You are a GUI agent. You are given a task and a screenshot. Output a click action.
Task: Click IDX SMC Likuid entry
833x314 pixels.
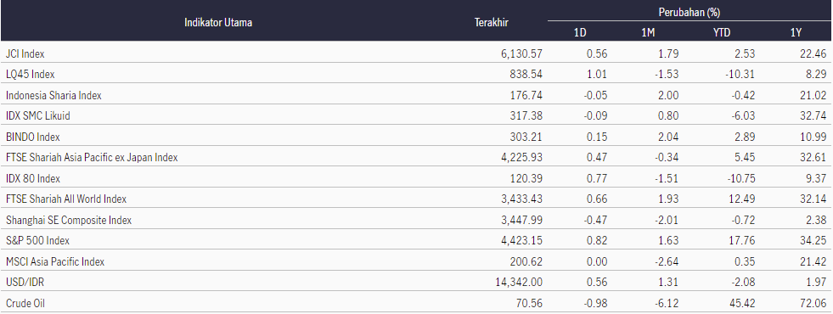click(x=37, y=115)
